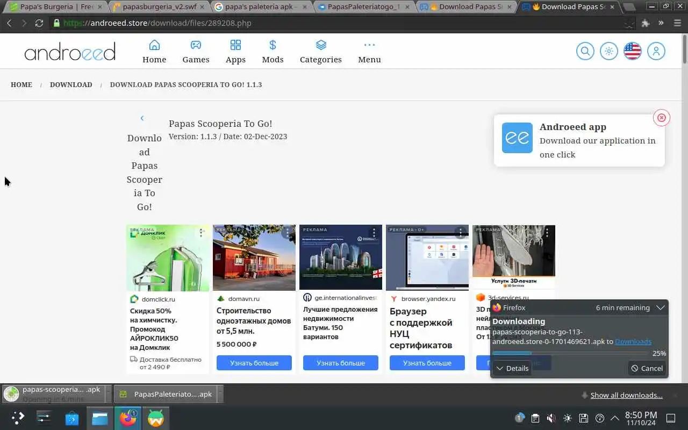Click the androeed site logo
The image size is (688, 430).
[x=70, y=52]
